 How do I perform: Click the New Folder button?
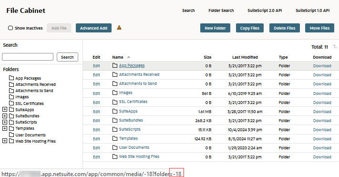(215, 28)
